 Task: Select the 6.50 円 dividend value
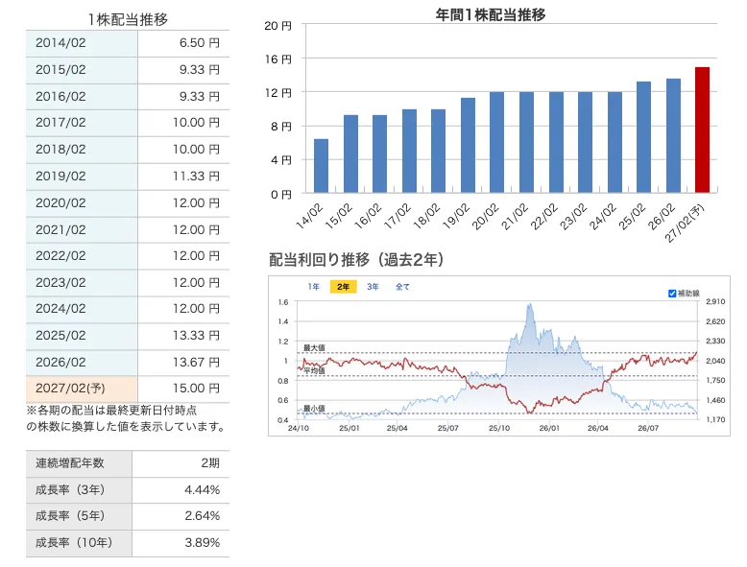199,43
